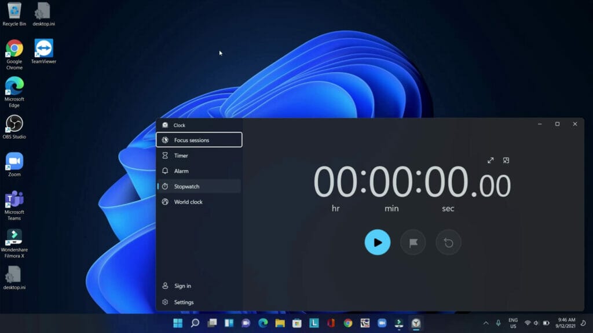
Task: Launch OBS Studio from the desktop
Action: [14, 124]
